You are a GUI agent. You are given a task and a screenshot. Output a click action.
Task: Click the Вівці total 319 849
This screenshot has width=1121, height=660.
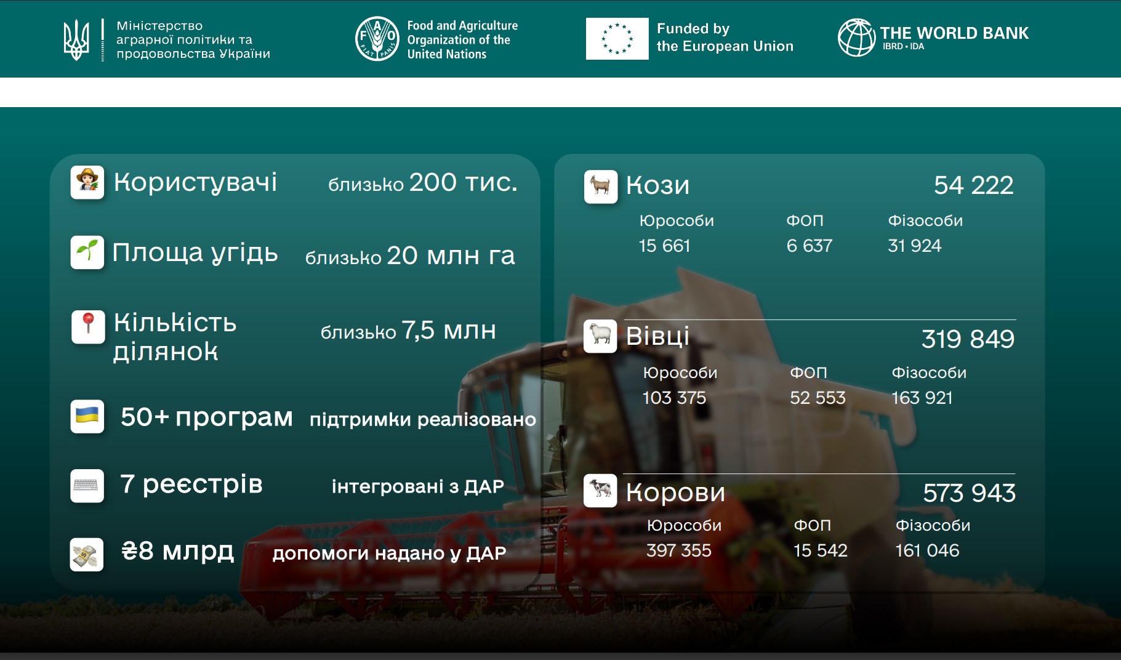(x=968, y=339)
